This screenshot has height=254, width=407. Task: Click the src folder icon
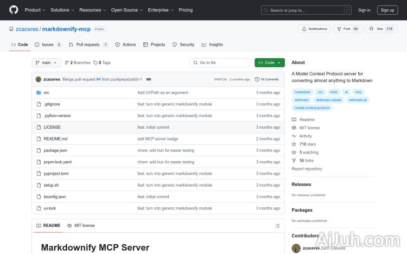[39, 93]
